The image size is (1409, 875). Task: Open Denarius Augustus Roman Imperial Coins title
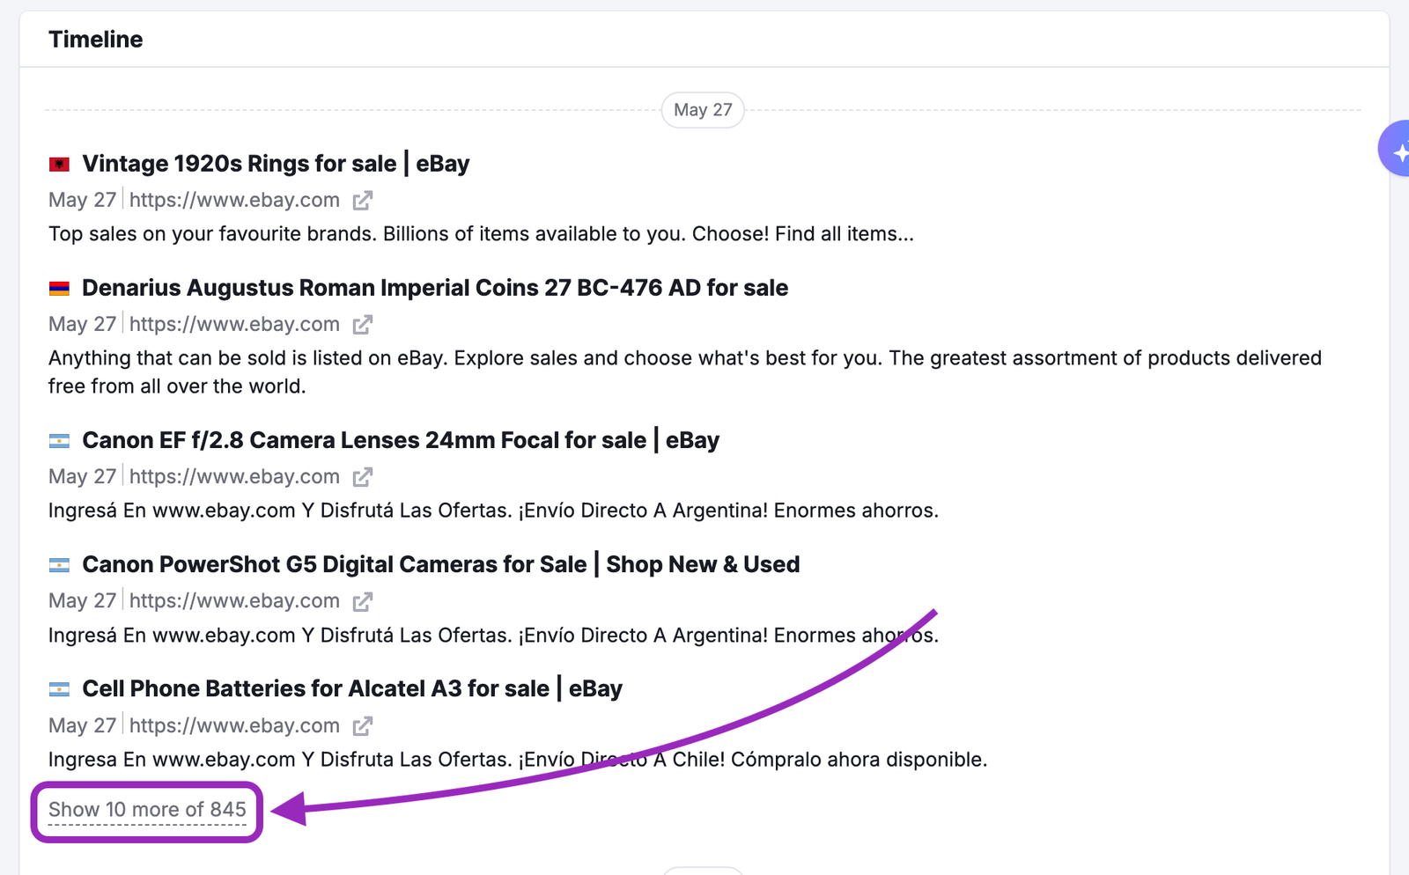tap(435, 288)
